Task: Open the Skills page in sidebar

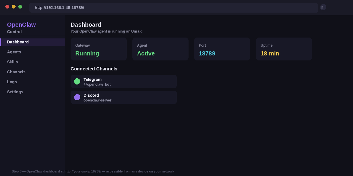Action: pos(13,62)
